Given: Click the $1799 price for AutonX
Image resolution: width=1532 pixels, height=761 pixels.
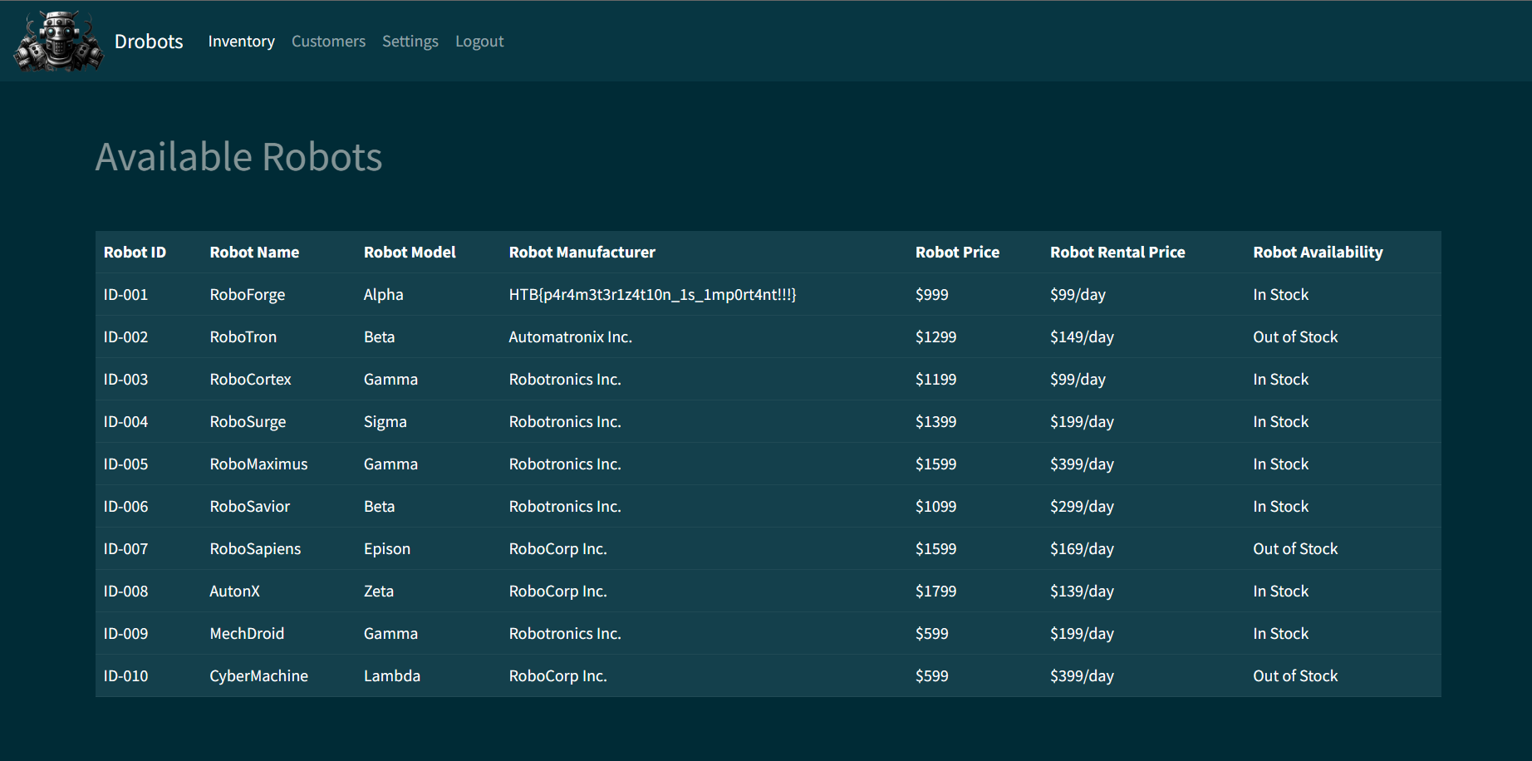Looking at the screenshot, I should 935,592.
